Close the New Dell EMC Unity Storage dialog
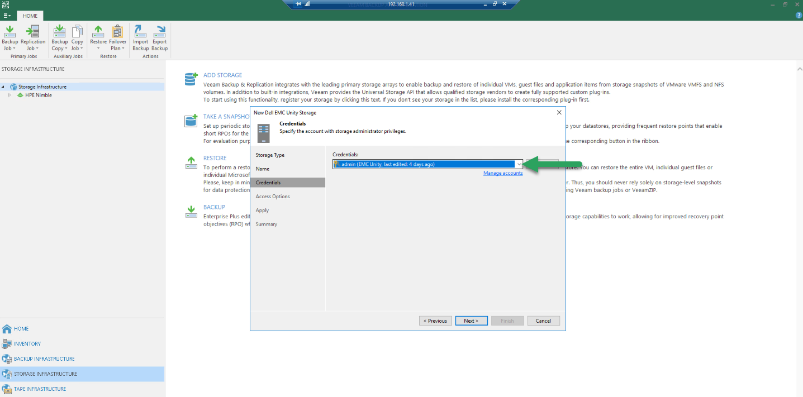This screenshot has width=803, height=397. 559,112
